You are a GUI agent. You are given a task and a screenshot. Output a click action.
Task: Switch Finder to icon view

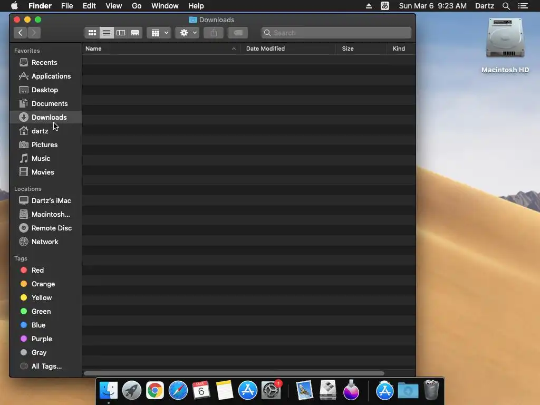click(x=92, y=33)
